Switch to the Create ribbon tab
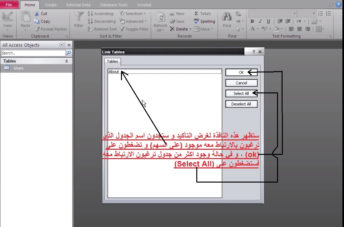344x227 pixels. (x=51, y=5)
